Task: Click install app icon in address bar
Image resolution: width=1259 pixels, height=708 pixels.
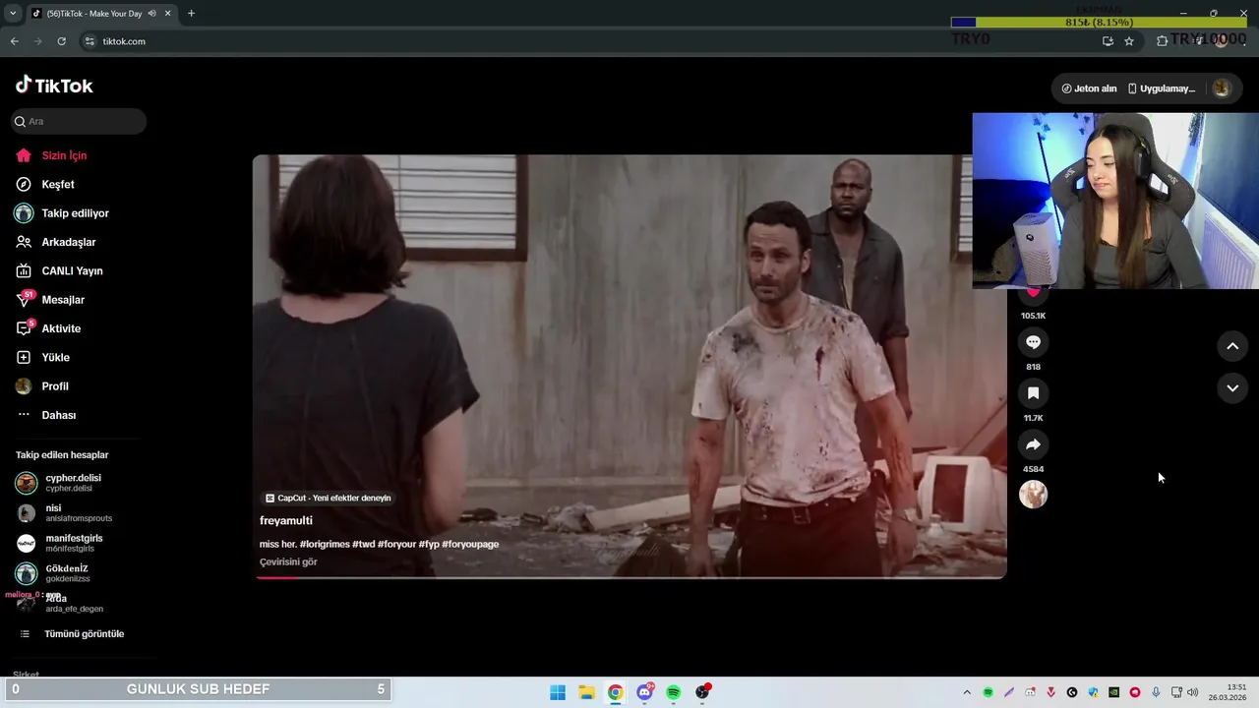Action: pyautogui.click(x=1108, y=41)
